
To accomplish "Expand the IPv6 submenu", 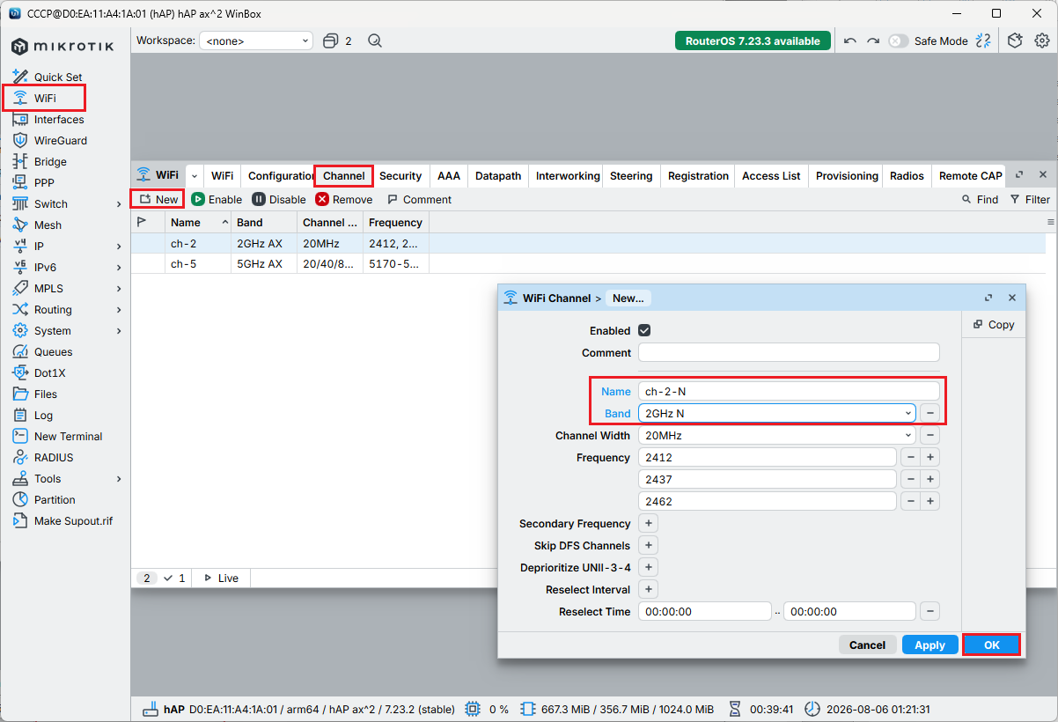I will [x=119, y=268].
